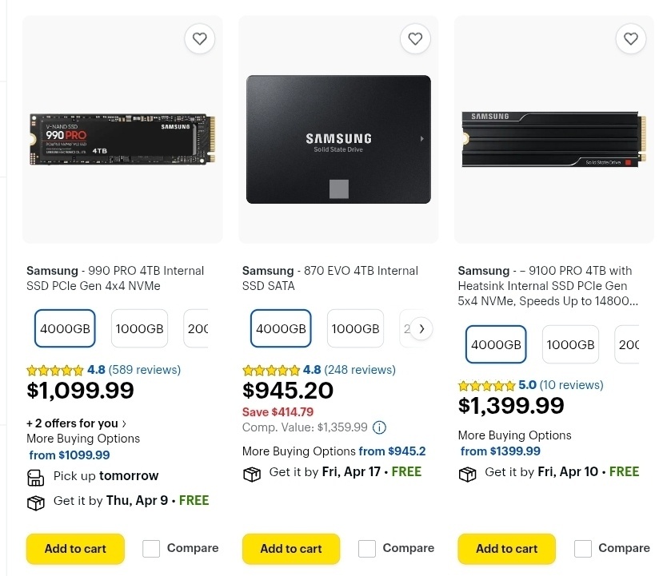Click the store pickup icon for 990 PRO
This screenshot has height=576, width=663.
pos(36,477)
